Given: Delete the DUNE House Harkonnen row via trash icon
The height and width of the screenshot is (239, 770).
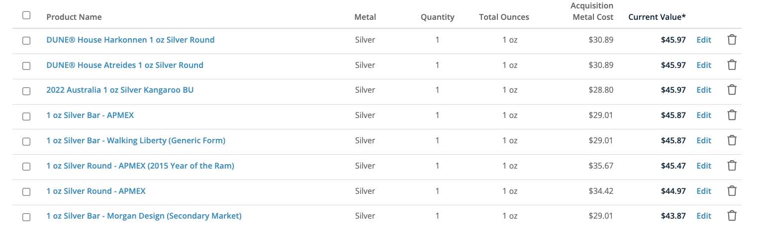Looking at the screenshot, I should tap(732, 40).
